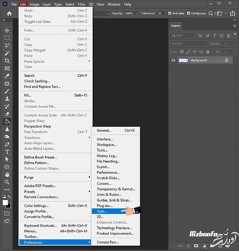239x251 pixels.
Task: Open the Normal blend mode dropdown
Action: (189, 44)
